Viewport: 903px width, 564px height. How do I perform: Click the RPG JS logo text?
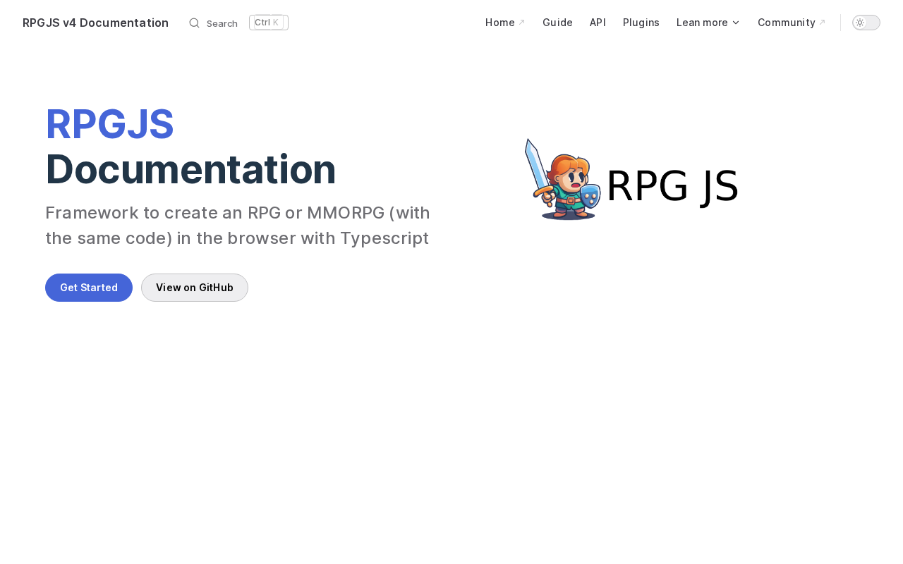coord(672,187)
